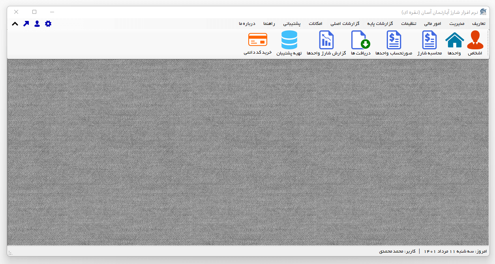Viewport: 495px width, 264px height.
Task: Open the گزارشات اصلی menu
Action: [x=346, y=24]
